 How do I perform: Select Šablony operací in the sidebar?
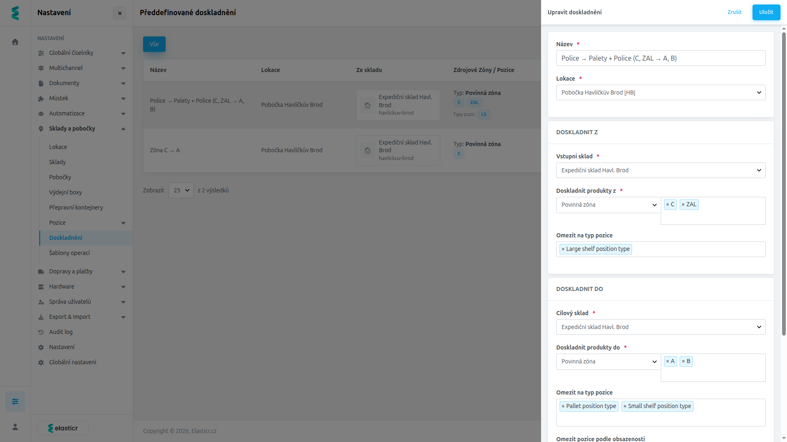[x=69, y=253]
